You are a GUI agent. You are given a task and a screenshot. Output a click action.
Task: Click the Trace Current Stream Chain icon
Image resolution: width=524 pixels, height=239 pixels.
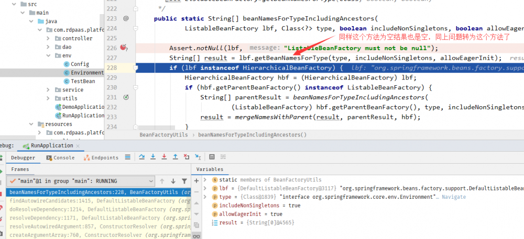coord(223,157)
